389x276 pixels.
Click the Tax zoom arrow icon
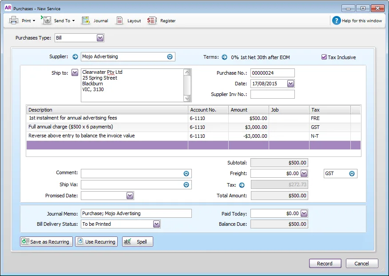[x=242, y=185]
